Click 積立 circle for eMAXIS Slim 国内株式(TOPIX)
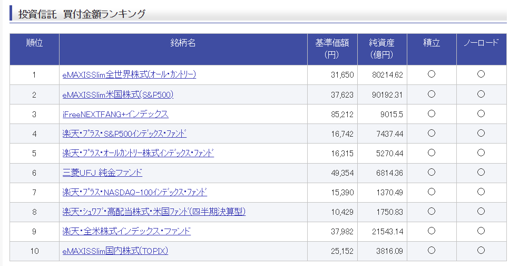 432,251
